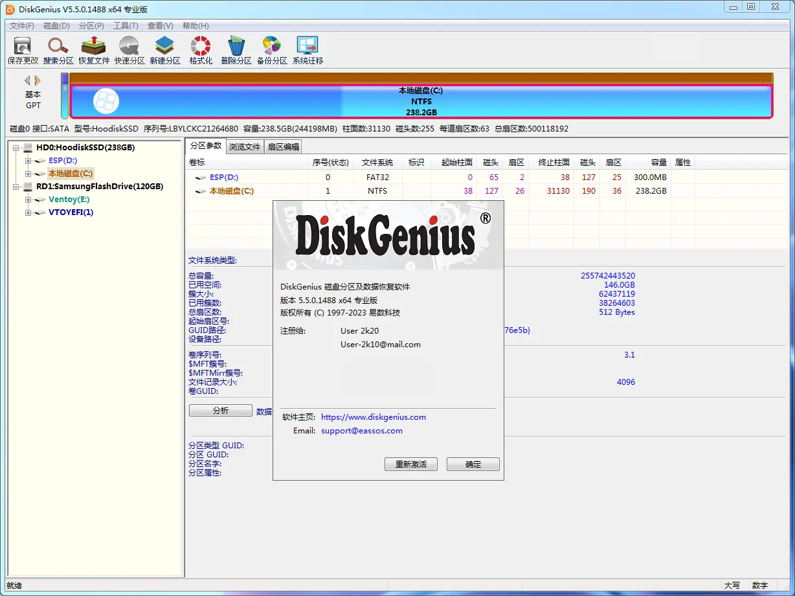Switch to the 浏览文件 tab
The image size is (795, 596).
pyautogui.click(x=245, y=147)
